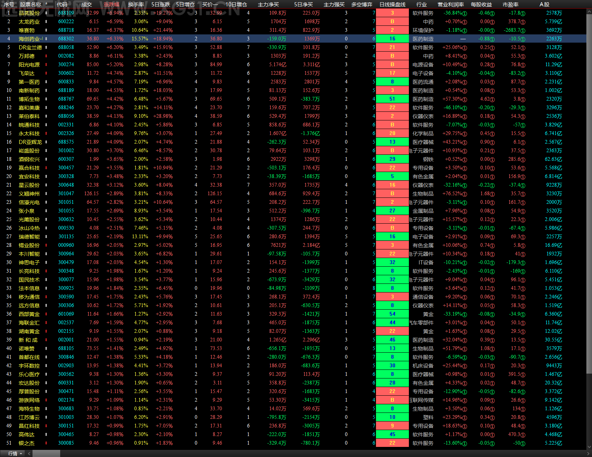Viewport: 592px width, 457px height.
Task: Expand the 行情 tab menu arrow
Action: pos(21,454)
